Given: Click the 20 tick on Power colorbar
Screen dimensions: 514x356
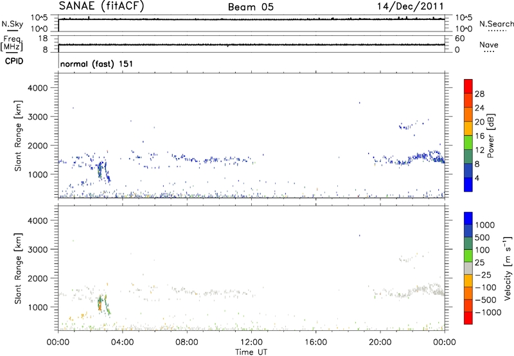Looking at the screenshot, I should coord(479,122).
